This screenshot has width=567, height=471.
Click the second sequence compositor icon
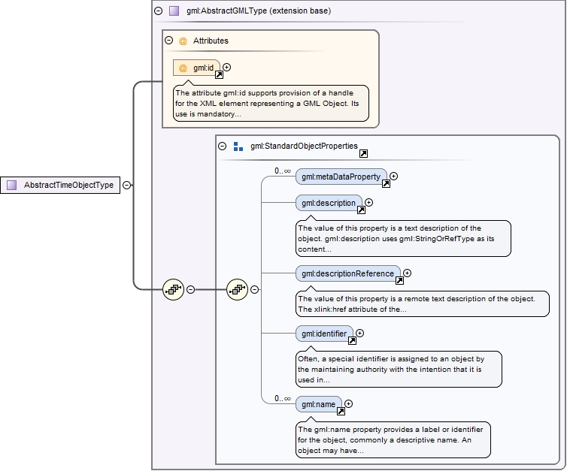coord(238,288)
